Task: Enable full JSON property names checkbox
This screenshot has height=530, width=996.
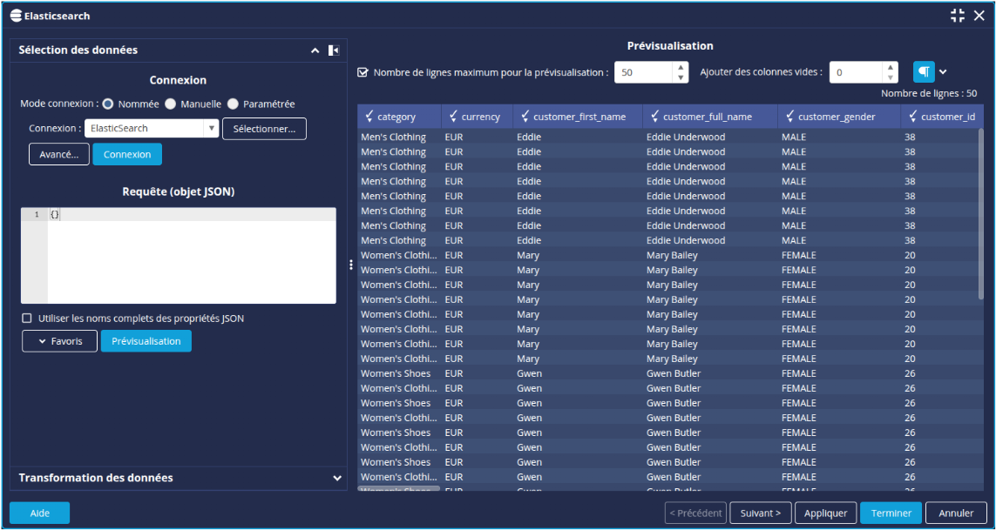Action: pos(27,319)
